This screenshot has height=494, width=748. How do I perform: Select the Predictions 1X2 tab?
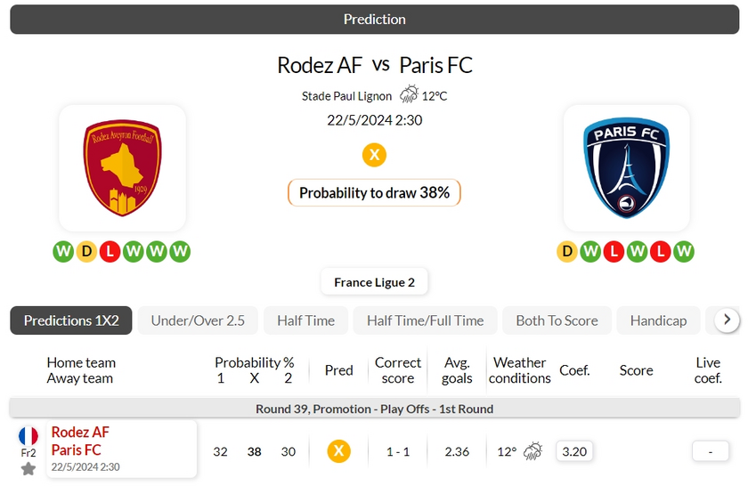pos(71,320)
